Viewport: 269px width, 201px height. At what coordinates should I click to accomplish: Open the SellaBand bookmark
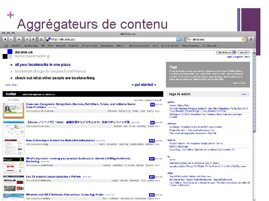107,46
